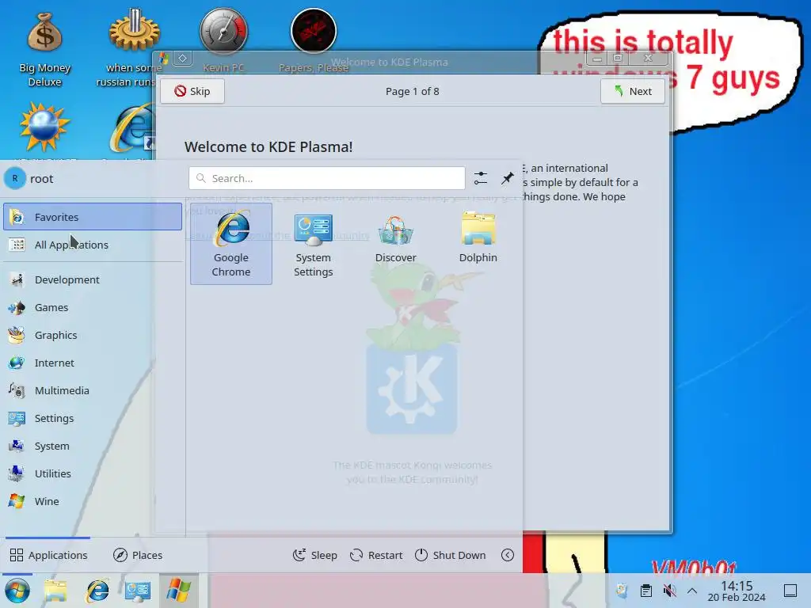Open All Applications category

click(93, 245)
